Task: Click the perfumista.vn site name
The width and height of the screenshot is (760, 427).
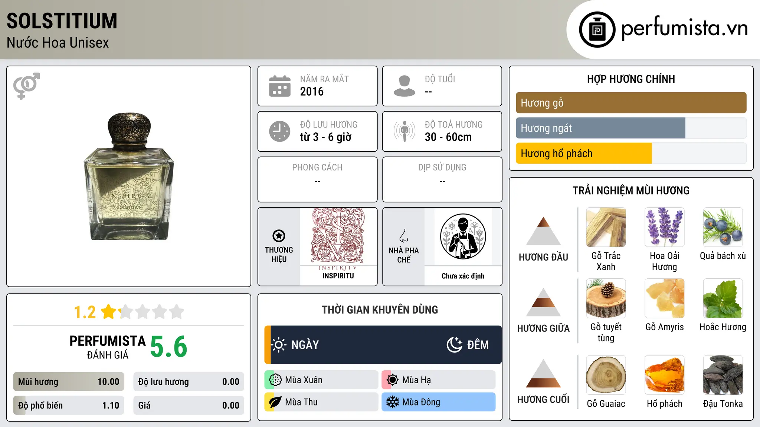Action: click(x=684, y=29)
